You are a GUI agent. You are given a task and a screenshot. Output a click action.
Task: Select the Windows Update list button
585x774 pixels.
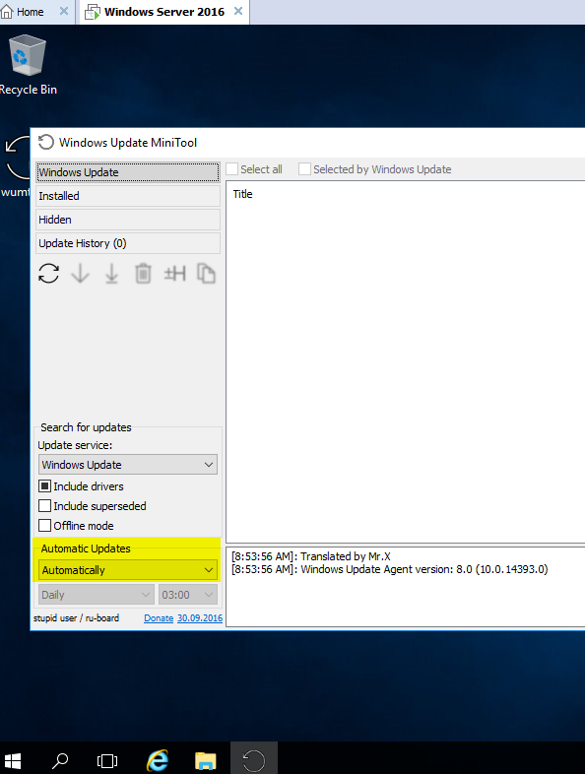tap(128, 172)
